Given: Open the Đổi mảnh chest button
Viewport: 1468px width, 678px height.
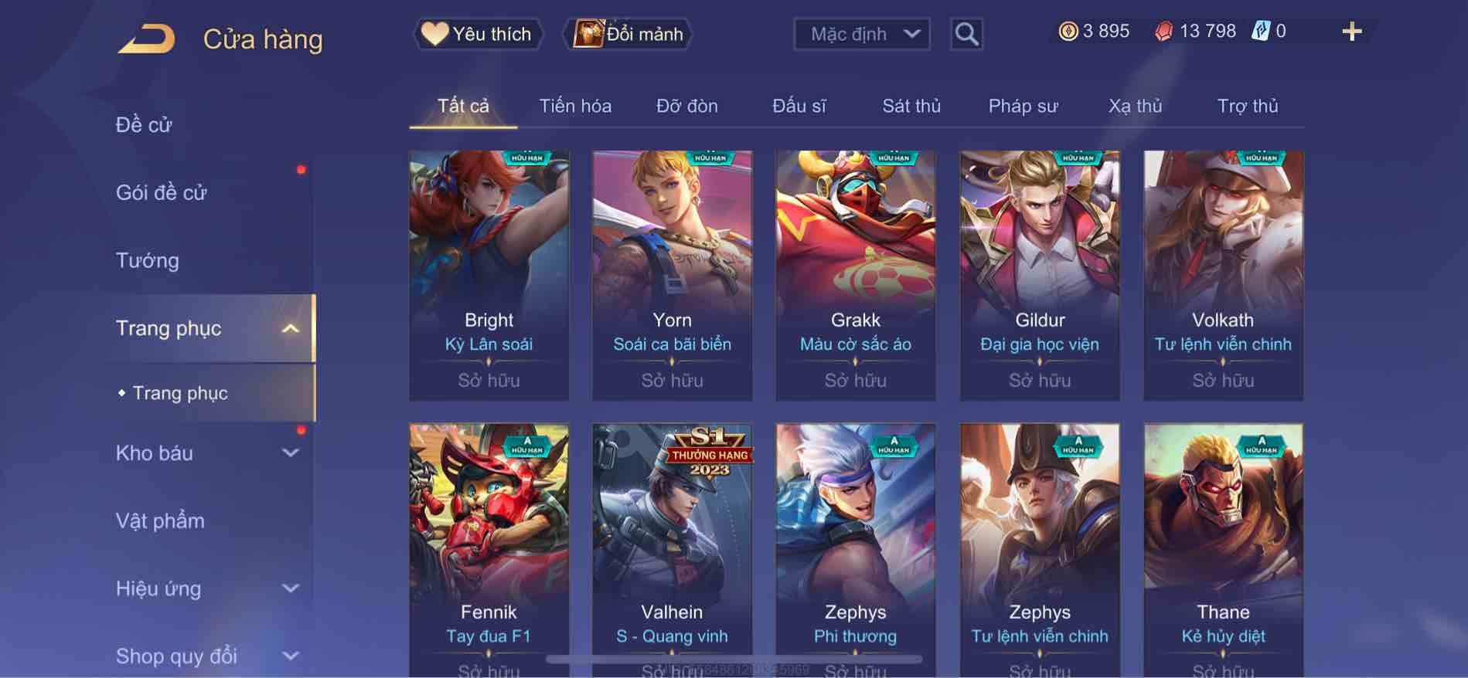Looking at the screenshot, I should [x=628, y=34].
